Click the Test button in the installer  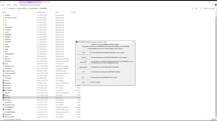[83, 72]
